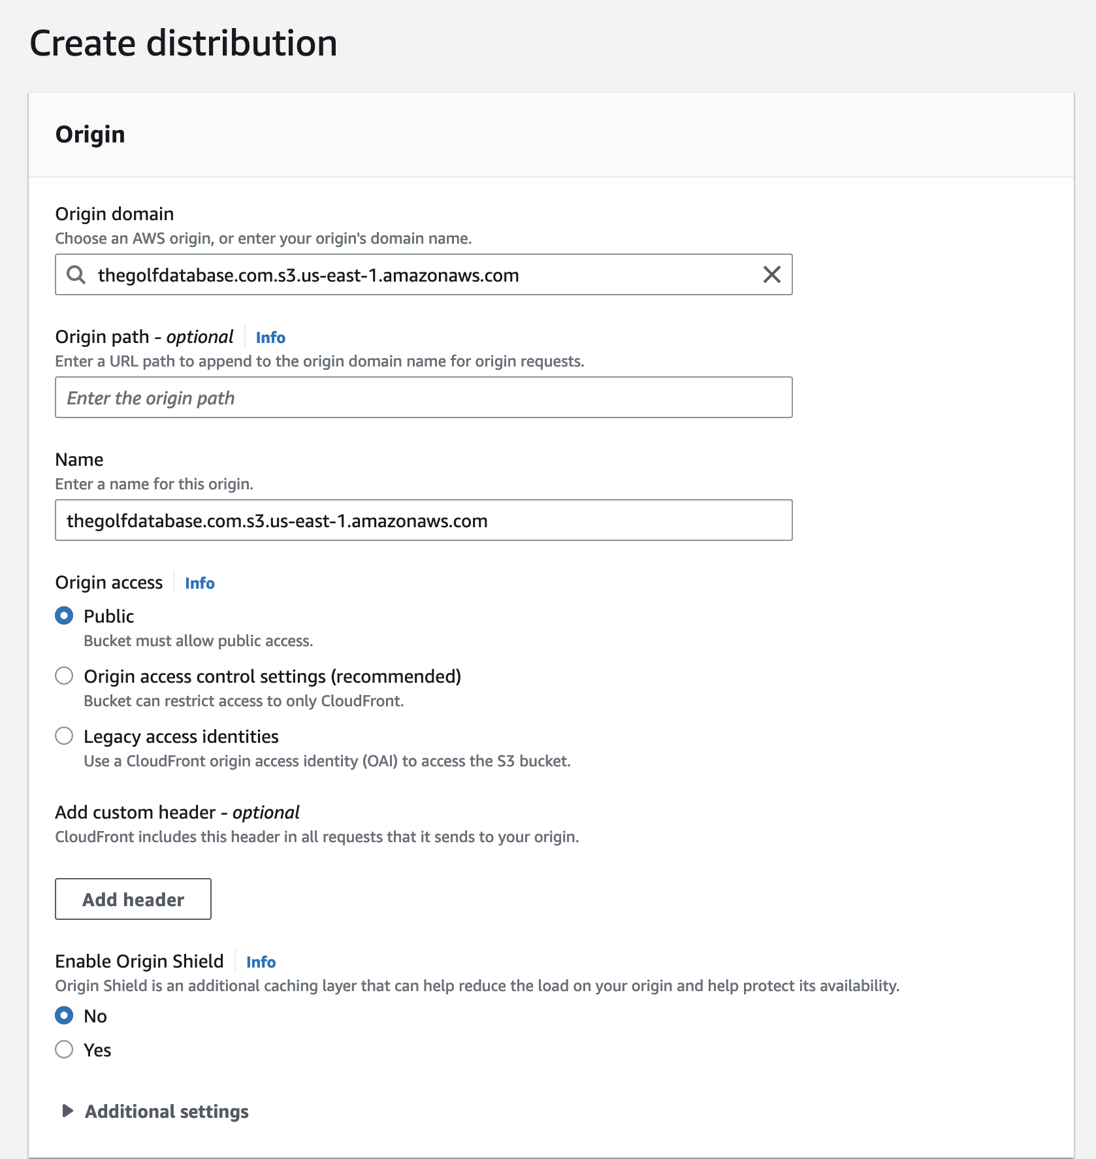The height and width of the screenshot is (1159, 1096).
Task: Click the magnifier search icon in Origin domain
Action: (x=76, y=275)
